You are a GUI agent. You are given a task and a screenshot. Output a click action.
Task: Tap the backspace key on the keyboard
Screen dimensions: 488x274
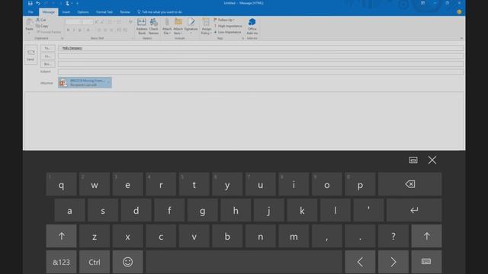click(x=409, y=184)
